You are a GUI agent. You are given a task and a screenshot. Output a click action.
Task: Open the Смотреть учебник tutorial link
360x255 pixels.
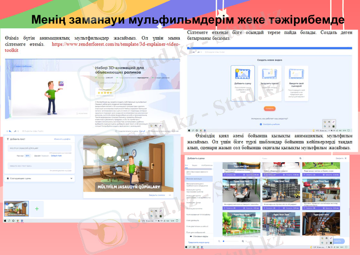coord(270,124)
